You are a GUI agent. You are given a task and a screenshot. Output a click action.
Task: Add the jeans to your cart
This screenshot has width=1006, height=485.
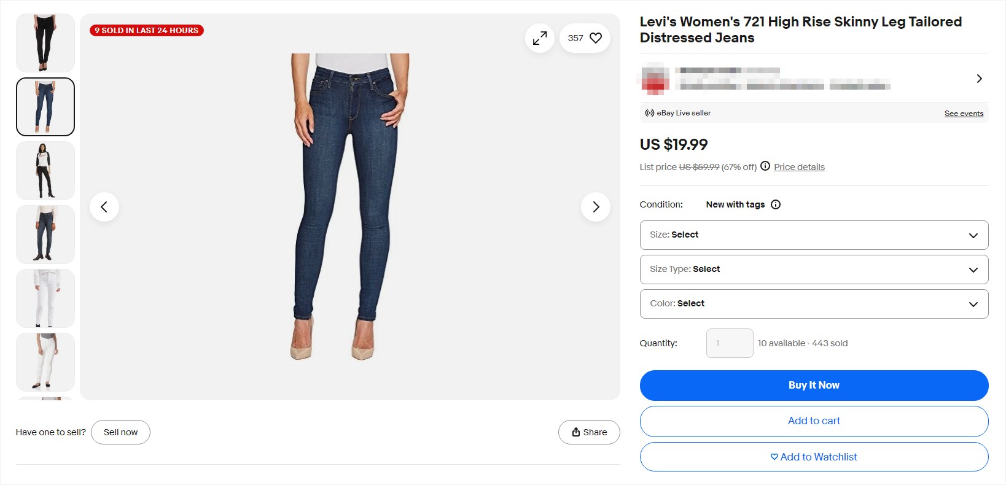[x=813, y=421]
